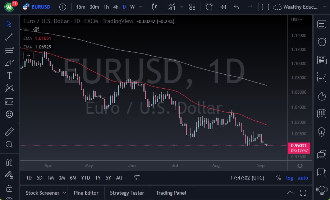Redo the last chart action
330x200 pixels.
[x=250, y=7]
